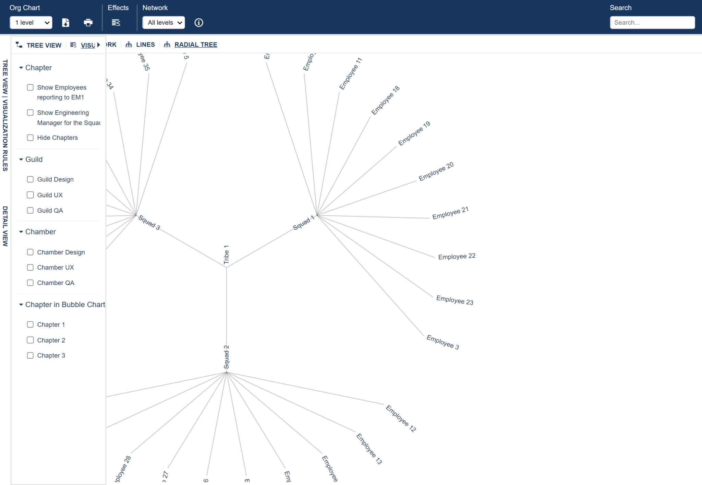Click the Radial Tree layout icon
Viewport: 702px width, 485px height.
167,44
